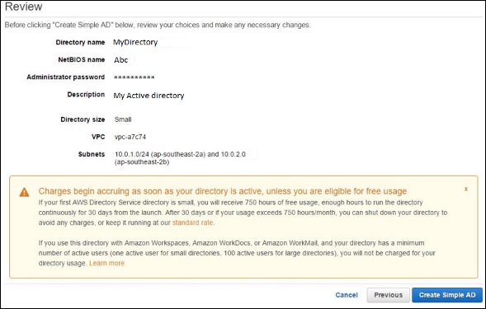Click the Subnets label

[x=92, y=154]
